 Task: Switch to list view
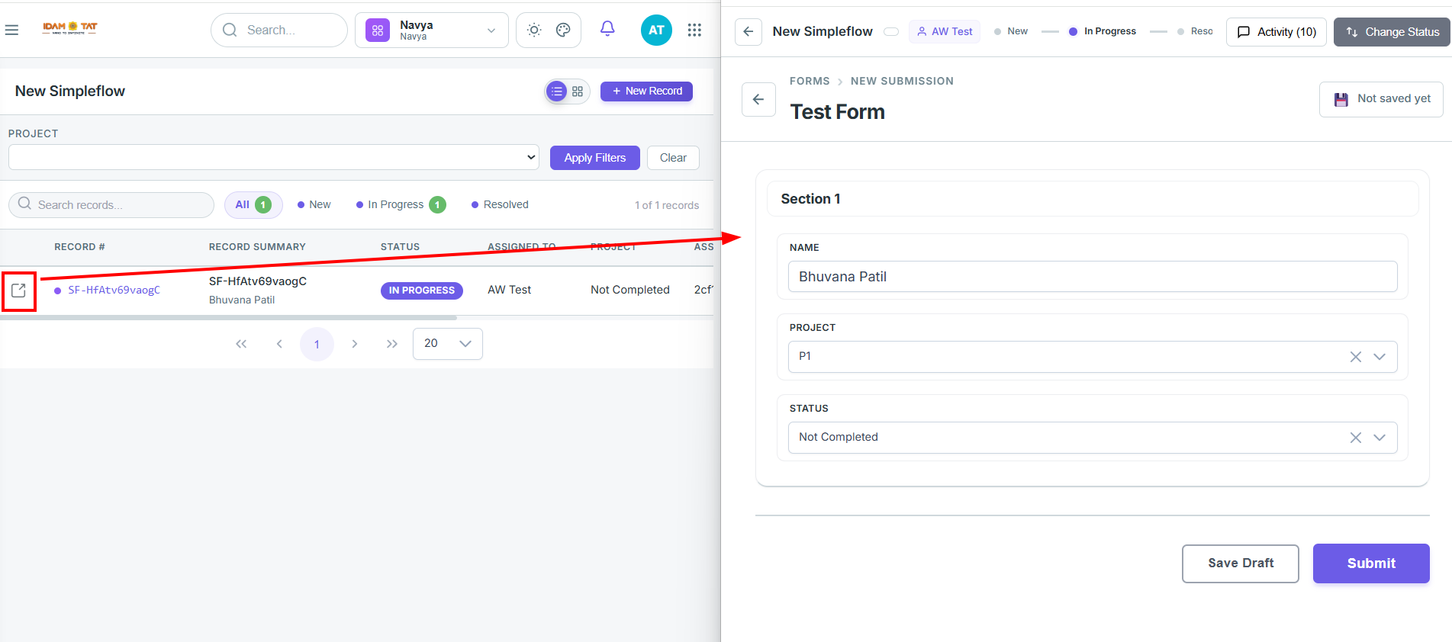[x=557, y=91]
